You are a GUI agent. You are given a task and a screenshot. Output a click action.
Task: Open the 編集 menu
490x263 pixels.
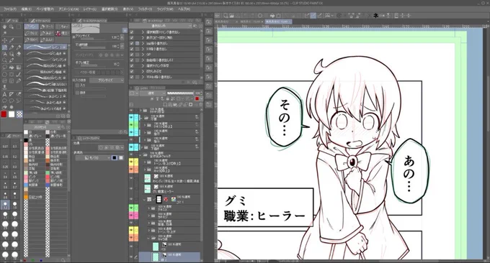(26, 9)
